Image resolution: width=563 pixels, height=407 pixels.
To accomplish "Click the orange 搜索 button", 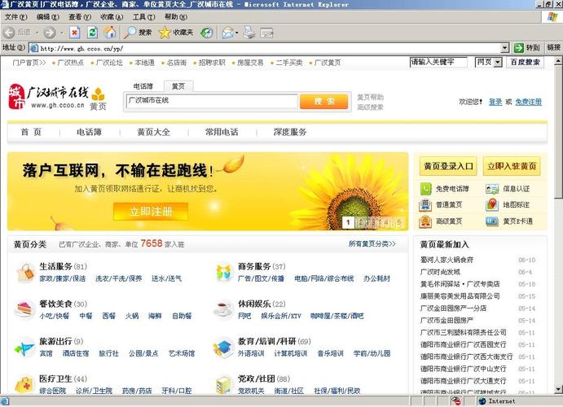I will (323, 101).
